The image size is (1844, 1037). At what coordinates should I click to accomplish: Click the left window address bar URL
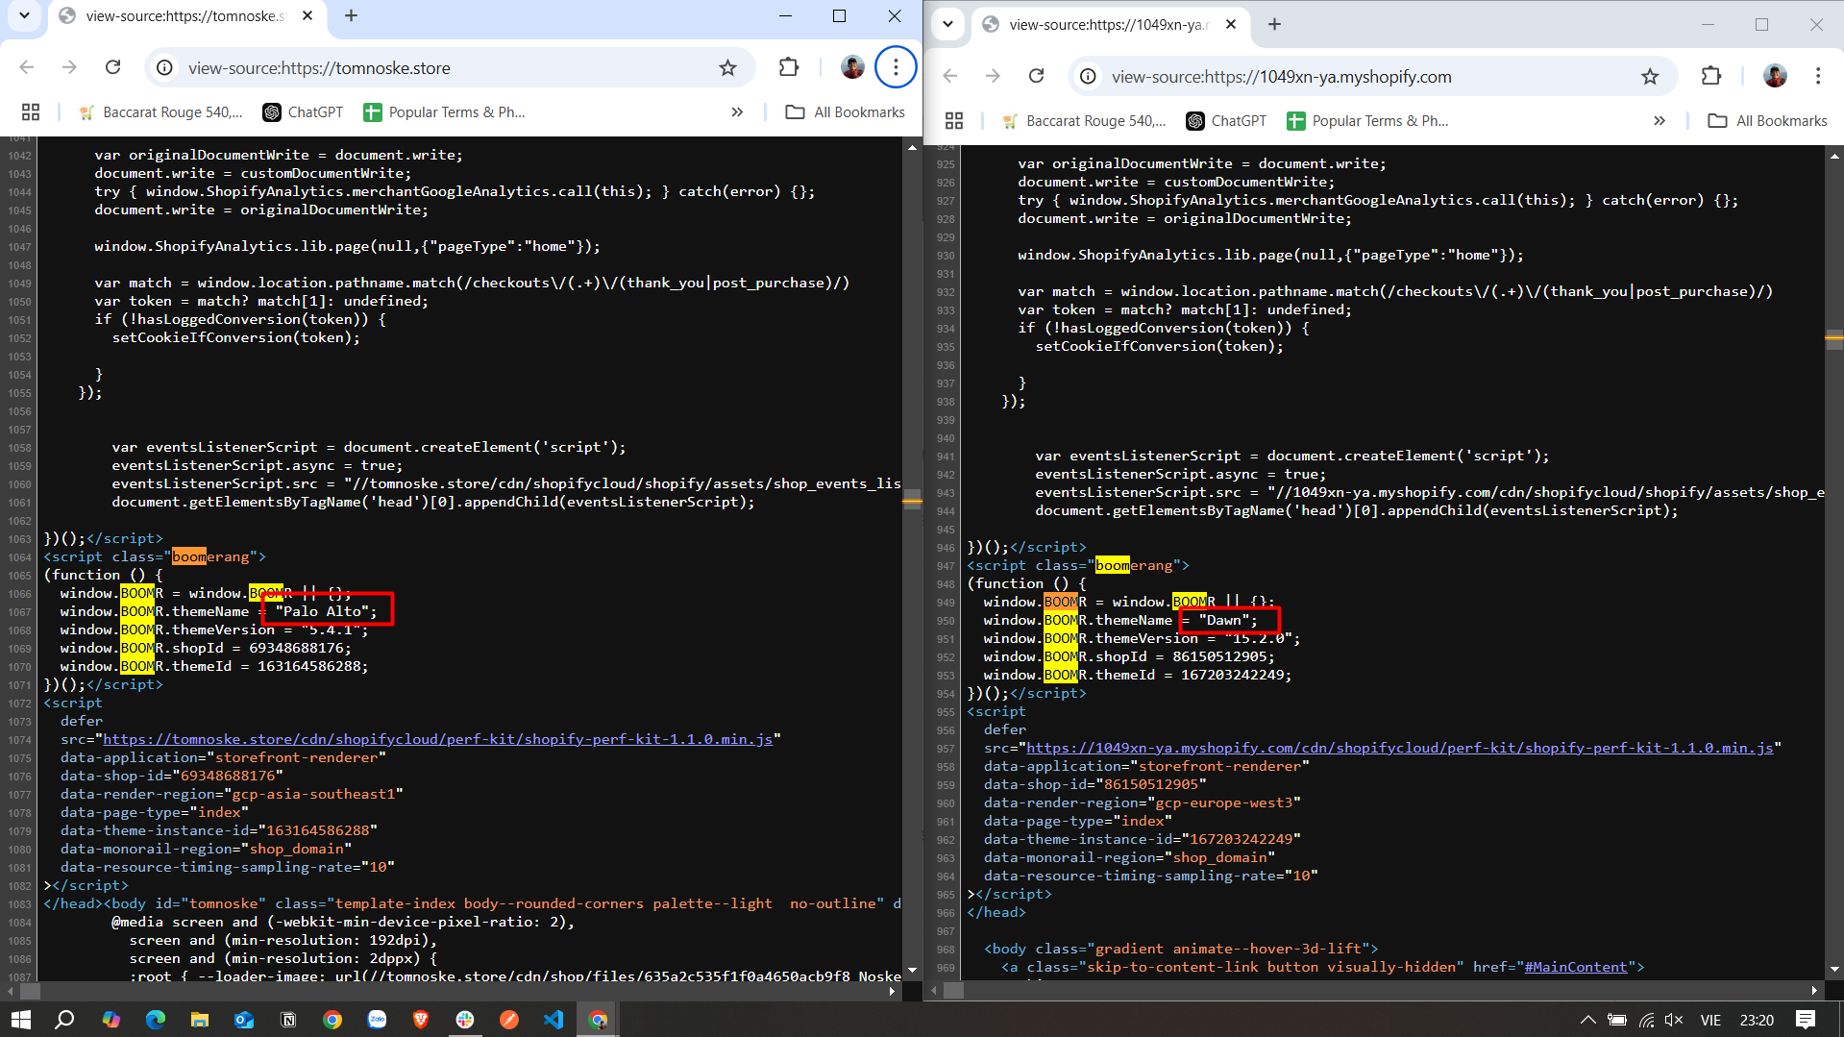coord(319,67)
